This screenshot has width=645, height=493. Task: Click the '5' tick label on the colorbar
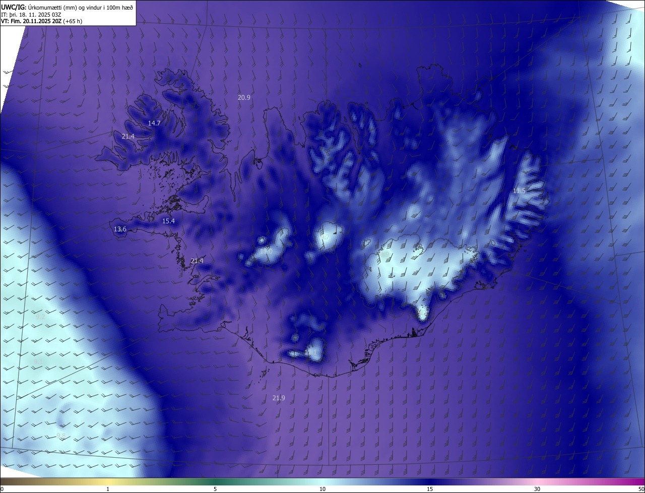[215, 489]
